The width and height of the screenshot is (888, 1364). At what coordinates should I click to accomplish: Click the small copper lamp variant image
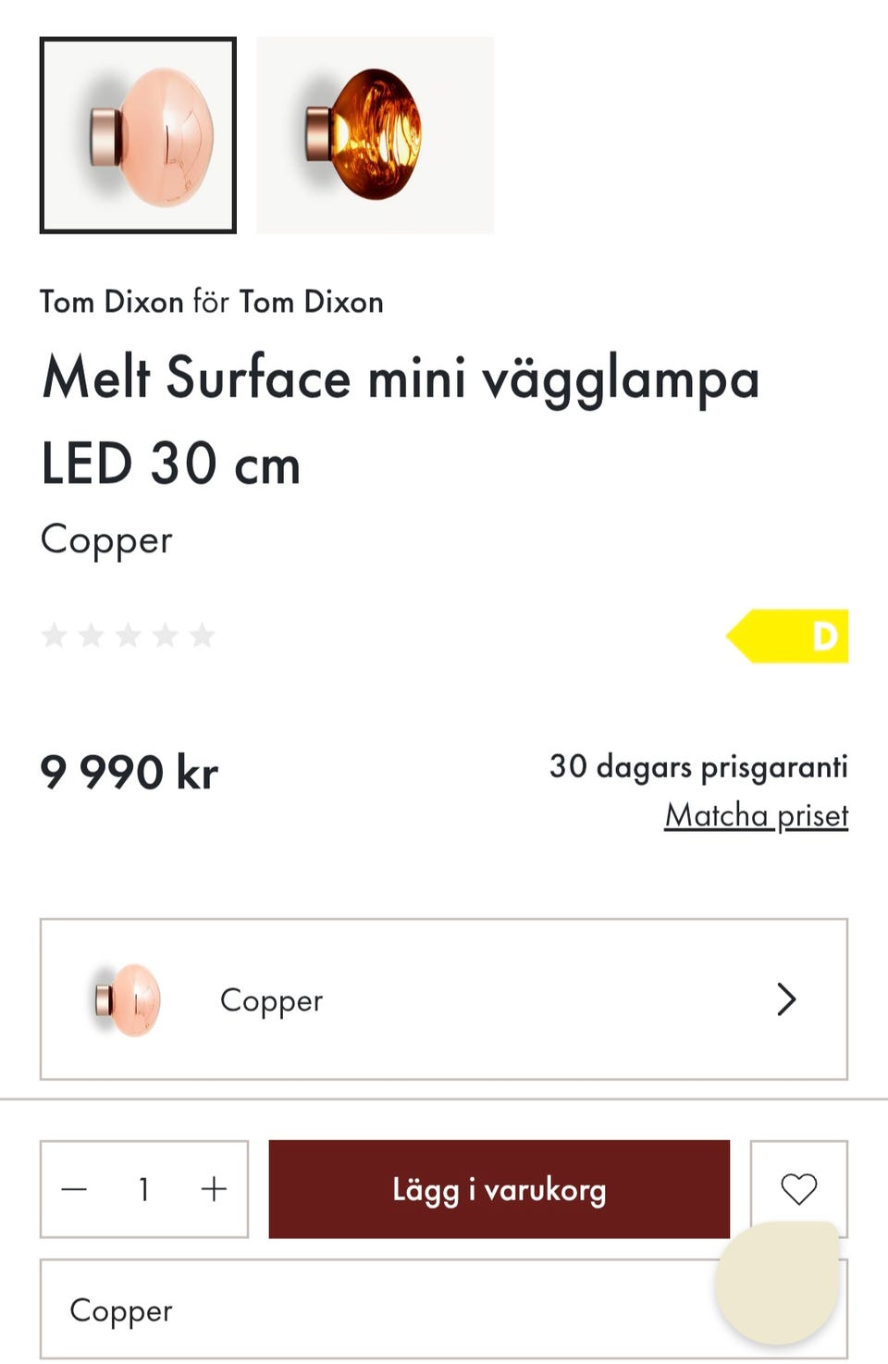129,999
